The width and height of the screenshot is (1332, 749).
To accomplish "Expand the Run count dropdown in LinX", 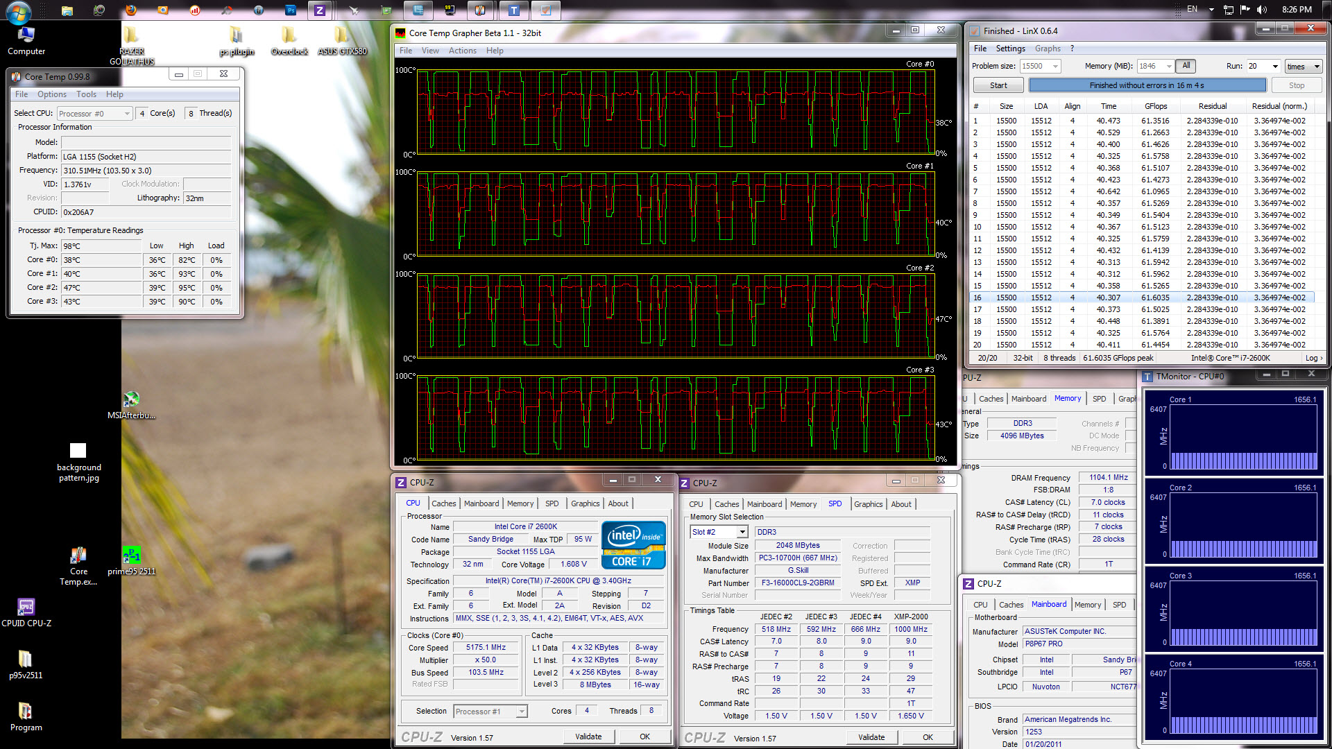I will pos(1275,67).
